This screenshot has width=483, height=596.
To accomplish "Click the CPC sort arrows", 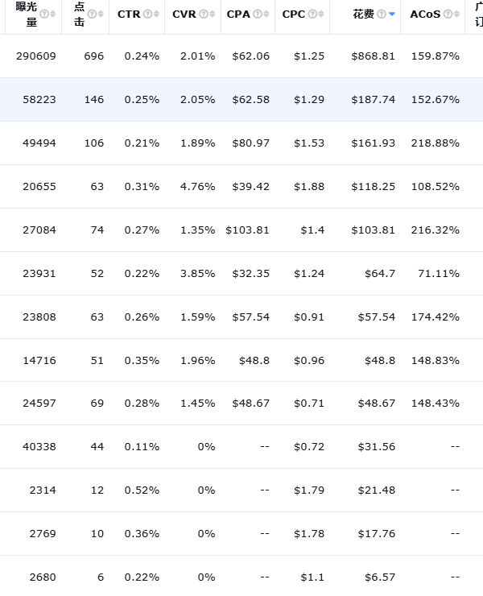I will [321, 14].
